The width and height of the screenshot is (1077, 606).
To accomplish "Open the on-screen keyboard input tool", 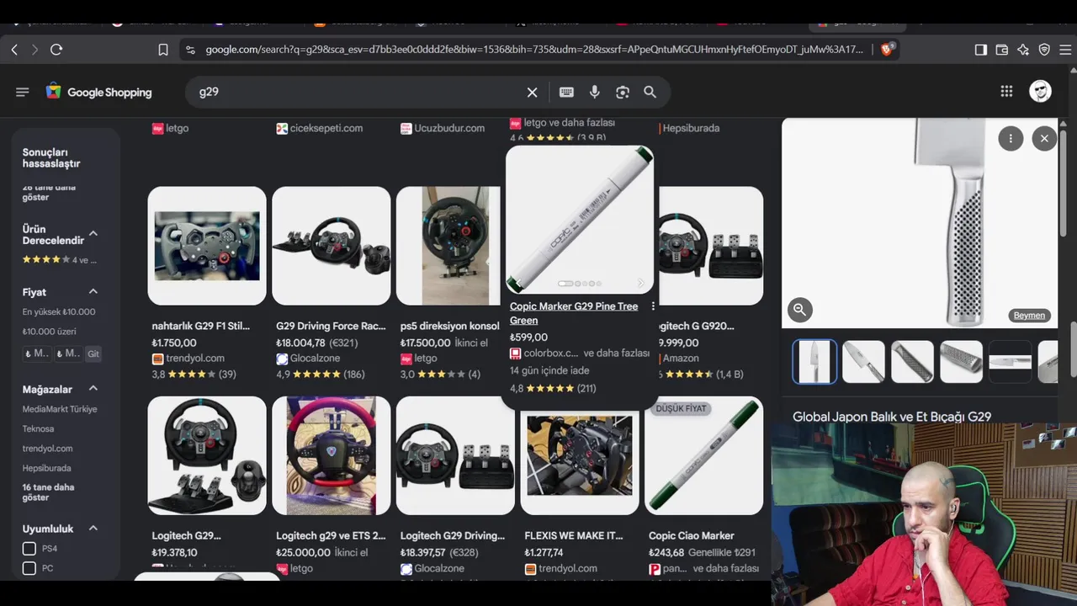I will click(x=566, y=92).
